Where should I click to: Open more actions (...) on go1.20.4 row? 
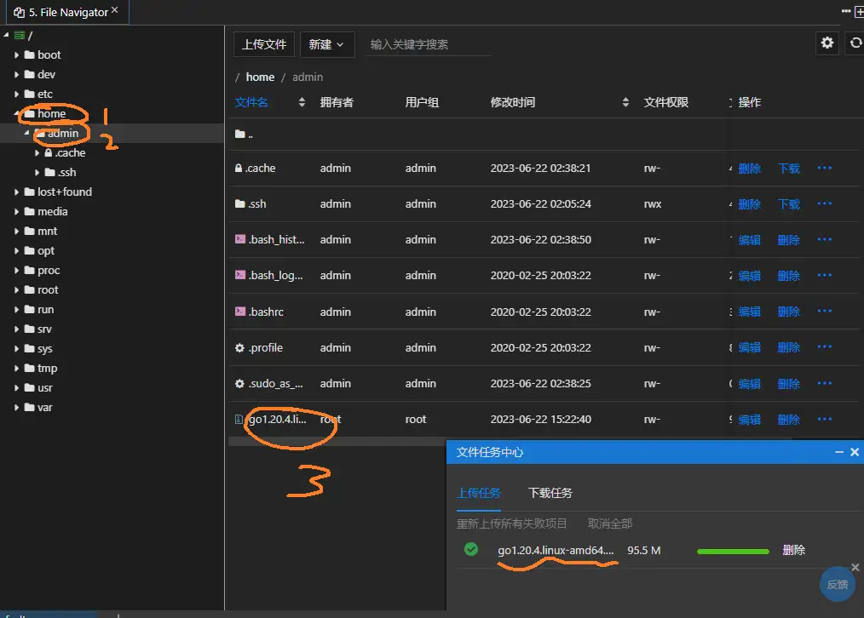click(823, 419)
